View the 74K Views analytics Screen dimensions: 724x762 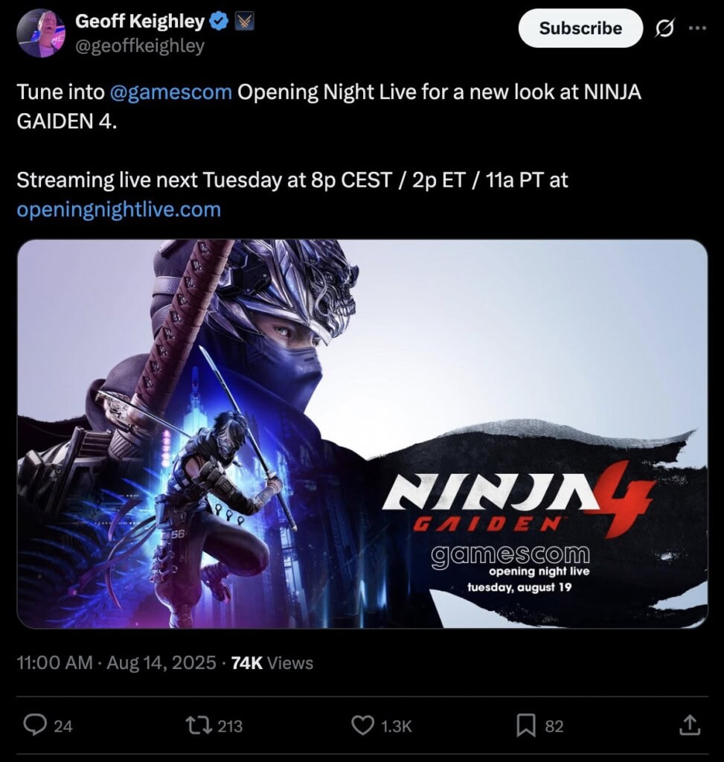[x=272, y=662]
